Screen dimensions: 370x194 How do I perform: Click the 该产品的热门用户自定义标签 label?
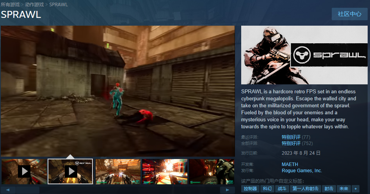tap(272, 181)
